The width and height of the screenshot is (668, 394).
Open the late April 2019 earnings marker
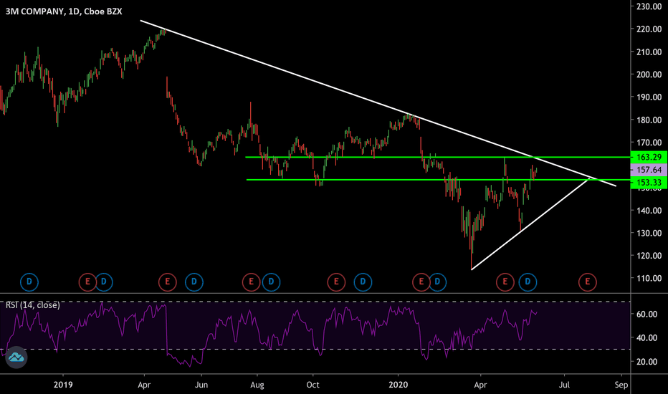(x=168, y=282)
